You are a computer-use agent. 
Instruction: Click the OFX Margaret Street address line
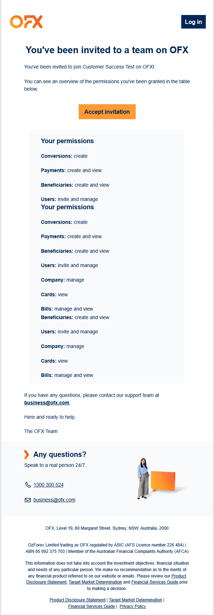[107, 528]
